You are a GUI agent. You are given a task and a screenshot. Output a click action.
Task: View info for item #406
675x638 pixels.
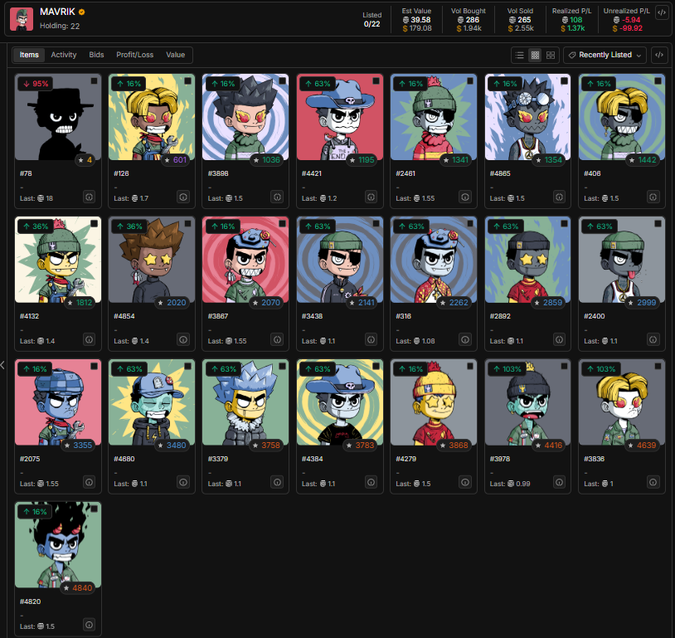653,197
